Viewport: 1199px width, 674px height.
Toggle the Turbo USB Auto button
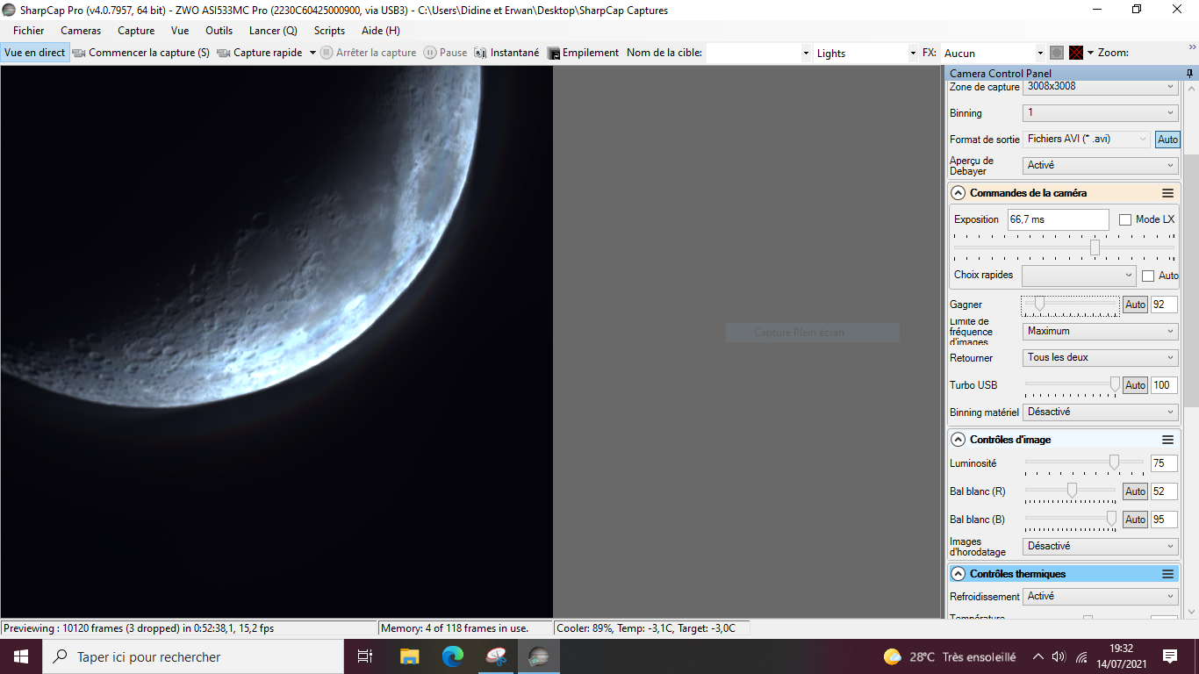[x=1135, y=385]
